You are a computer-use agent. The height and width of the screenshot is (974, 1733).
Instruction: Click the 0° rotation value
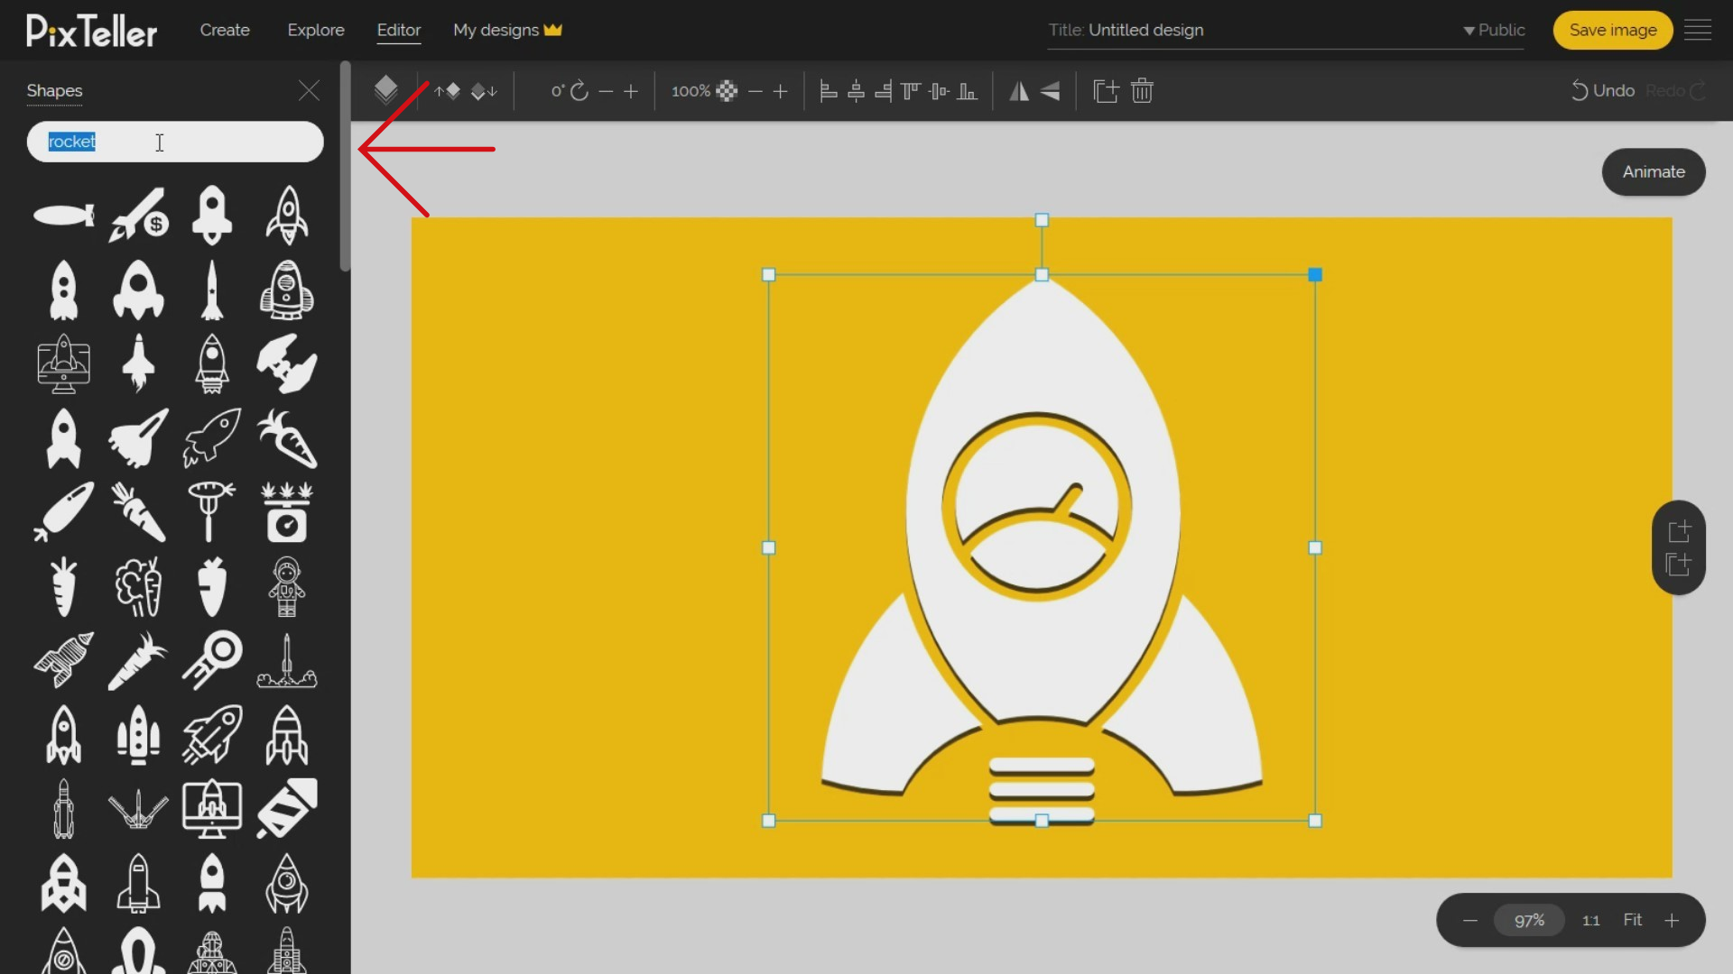(558, 91)
